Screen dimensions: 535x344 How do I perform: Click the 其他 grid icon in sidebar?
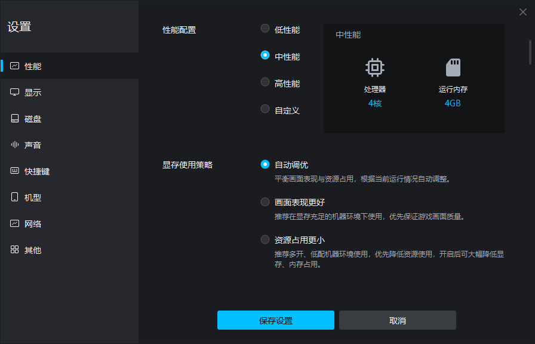click(15, 250)
